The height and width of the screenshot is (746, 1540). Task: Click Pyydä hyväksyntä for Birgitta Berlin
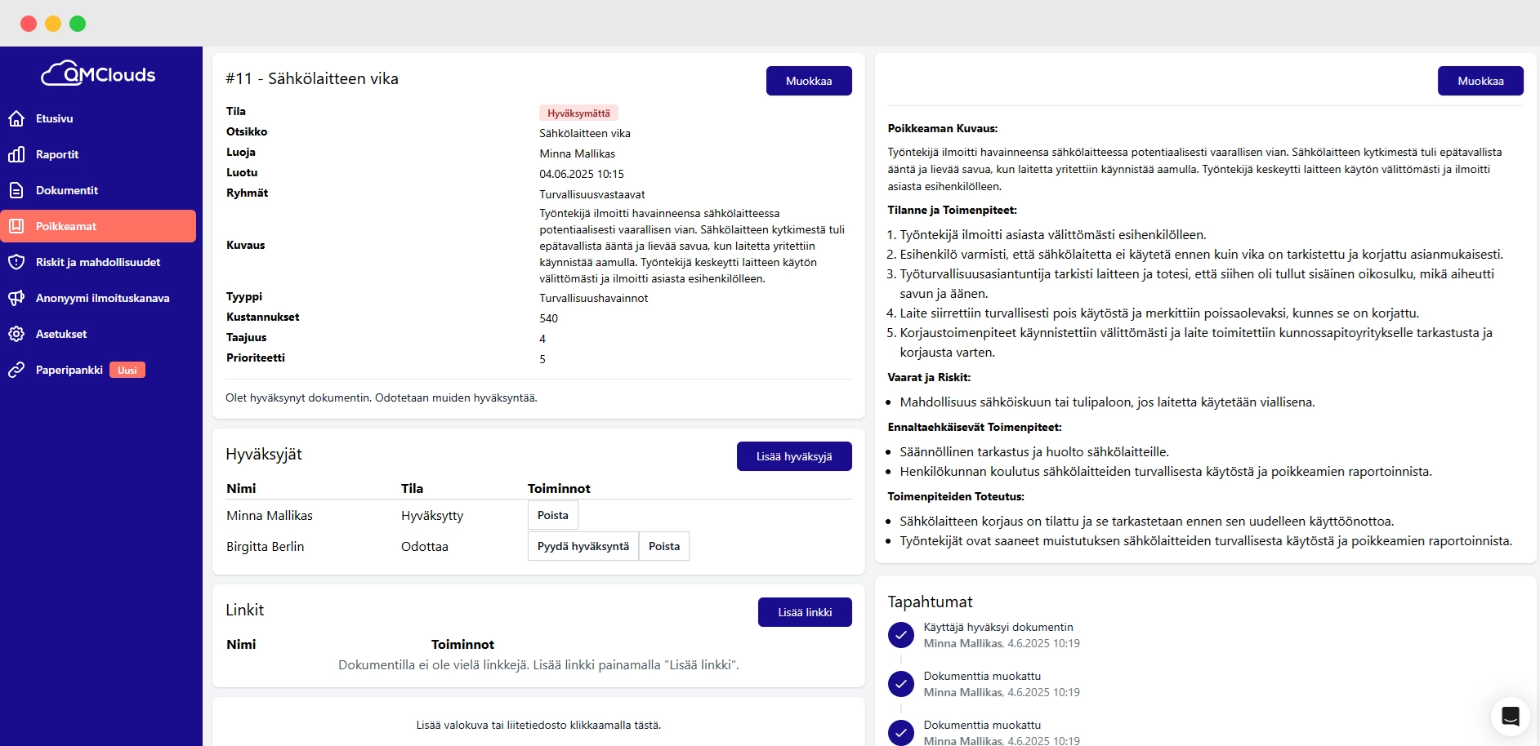[583, 546]
